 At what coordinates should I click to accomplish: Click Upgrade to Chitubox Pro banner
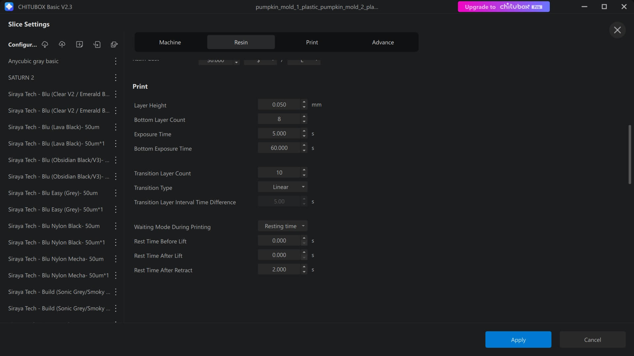tap(504, 7)
